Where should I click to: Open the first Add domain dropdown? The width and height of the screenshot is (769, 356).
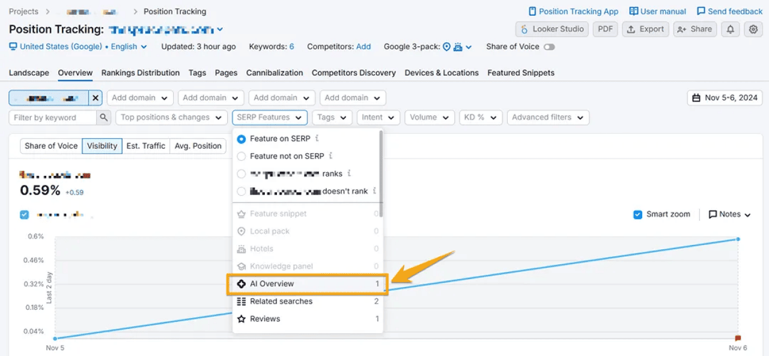(x=140, y=97)
